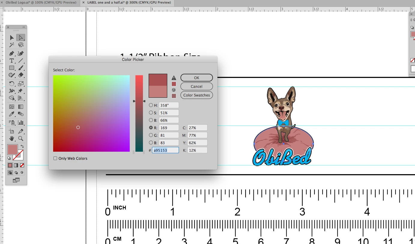This screenshot has width=415, height=244.
Task: Select the H hue radio button
Action: 151,105
